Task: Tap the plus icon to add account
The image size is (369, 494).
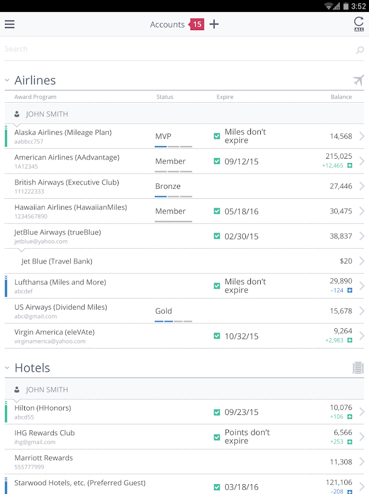Action: [x=214, y=24]
